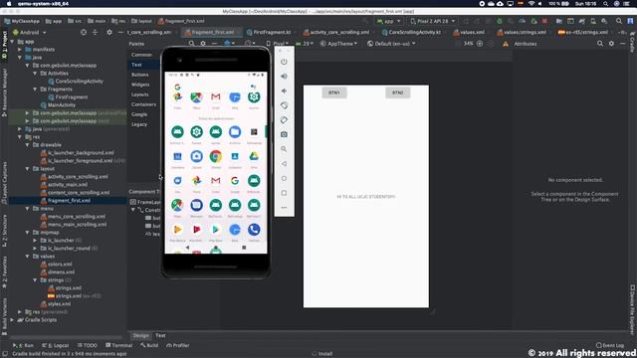Expand the manifests folder

[20, 49]
